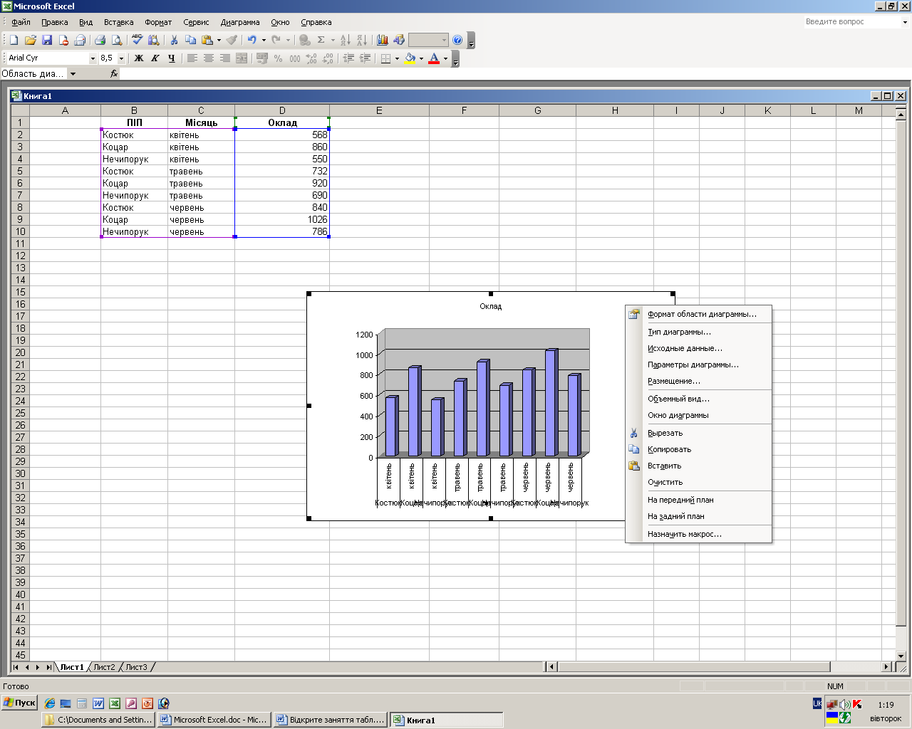Select 'Тип диаграммы...' in the context menu

pos(679,332)
